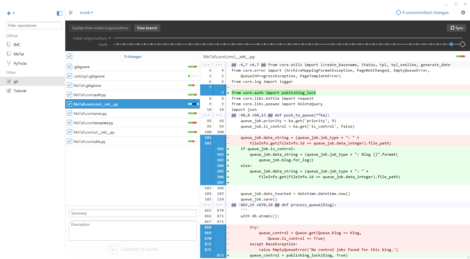Open the MeTal repository in sidebar
This screenshot has height=259, width=470.
point(19,54)
